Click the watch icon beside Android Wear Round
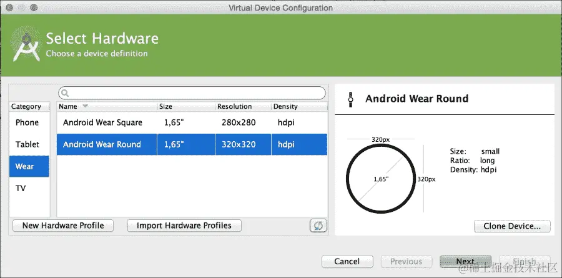This screenshot has width=562, height=278. click(x=351, y=99)
